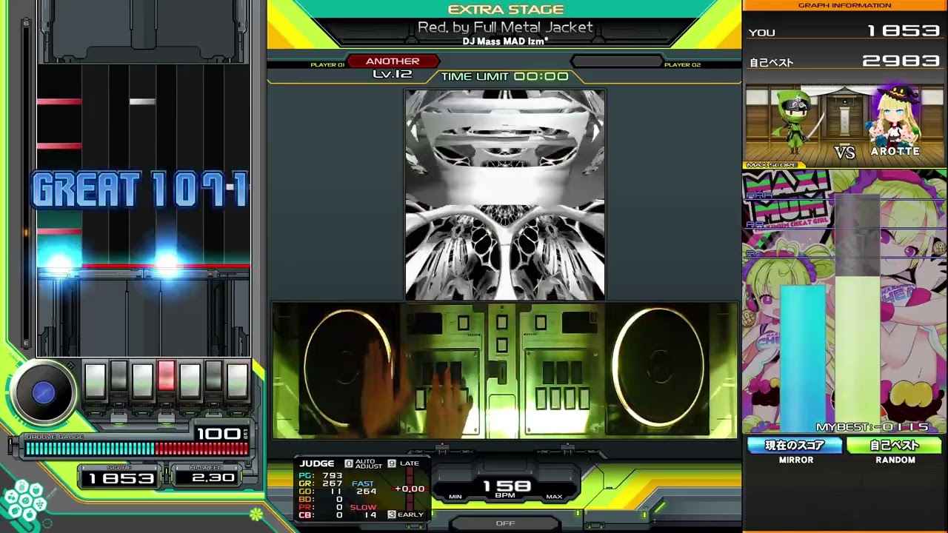This screenshot has height=533, width=948.
Task: Click the TIME LIMIT 00:00 display
Action: [505, 76]
